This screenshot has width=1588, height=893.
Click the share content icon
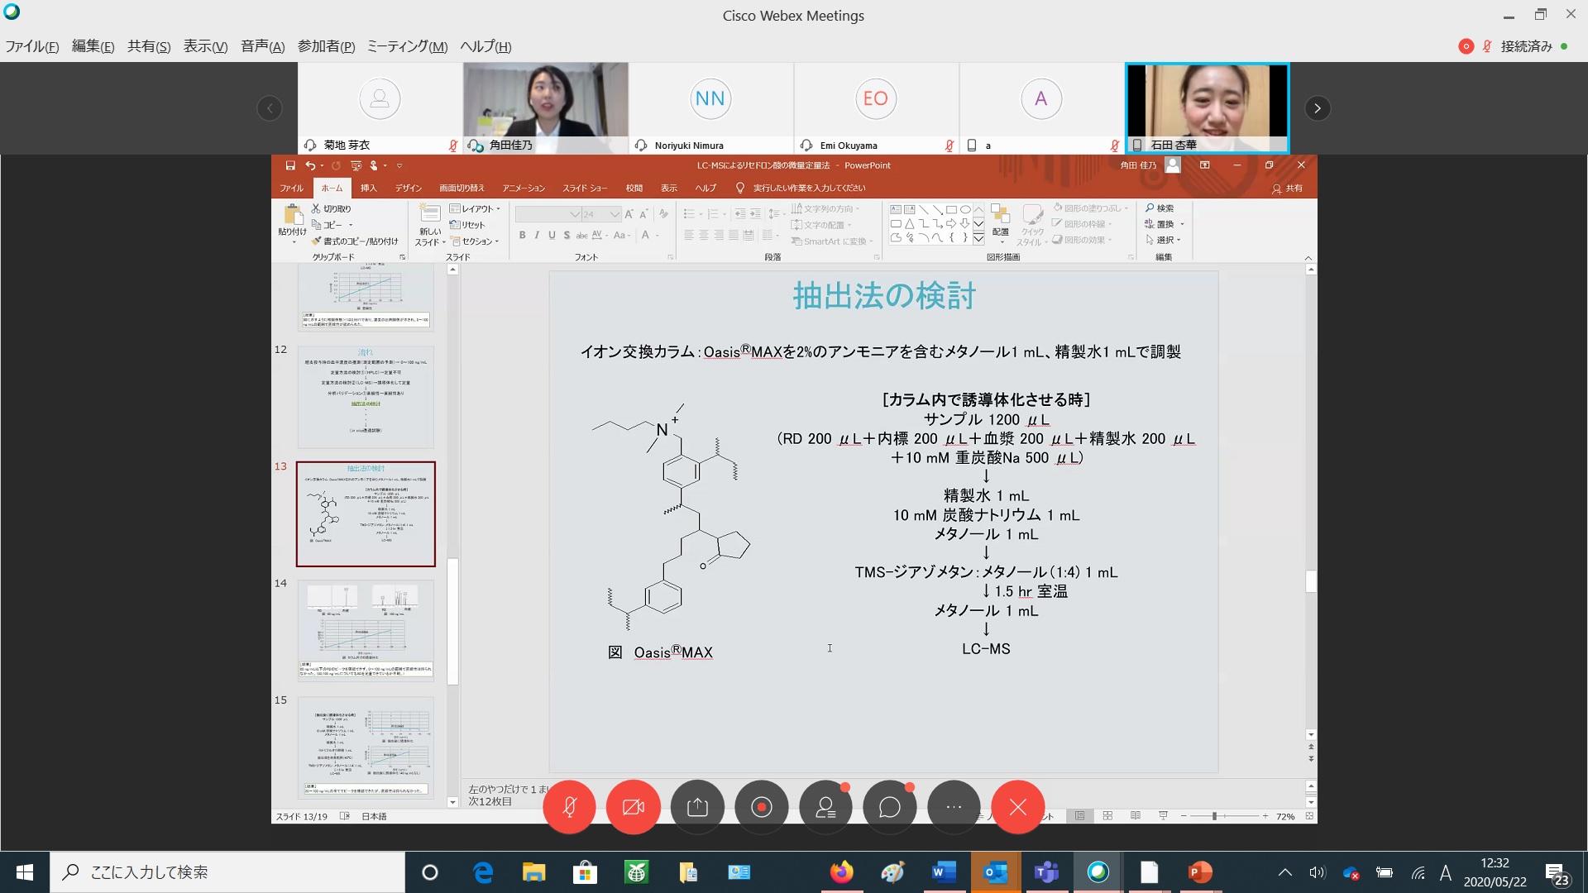pyautogui.click(x=697, y=807)
